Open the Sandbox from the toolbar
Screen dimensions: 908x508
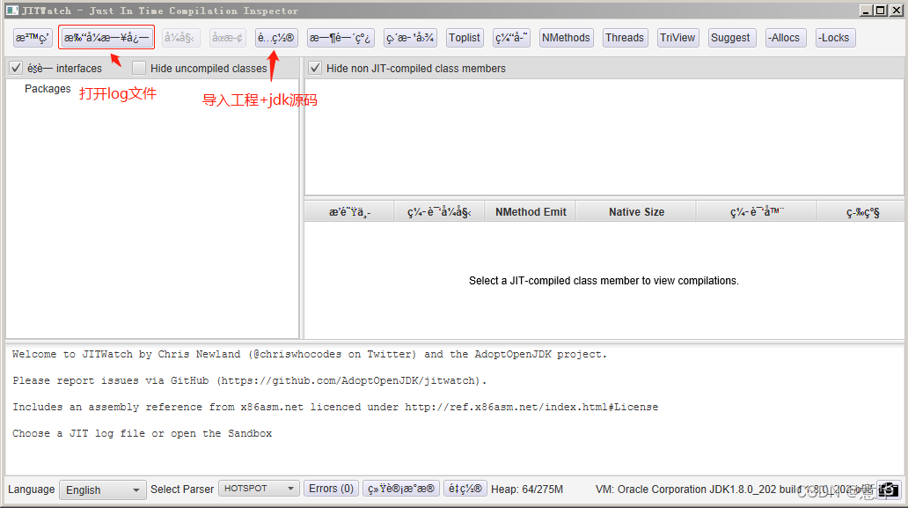coord(33,38)
